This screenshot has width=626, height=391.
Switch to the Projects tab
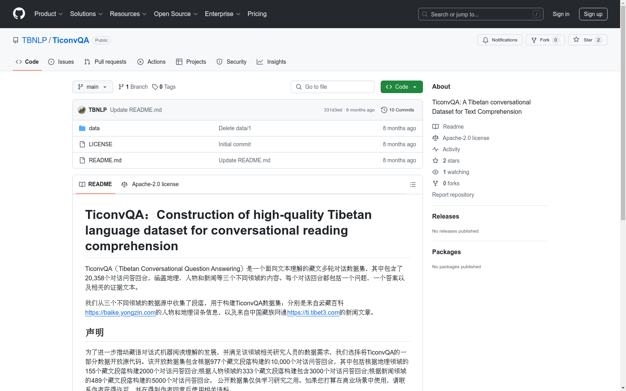[x=191, y=62]
